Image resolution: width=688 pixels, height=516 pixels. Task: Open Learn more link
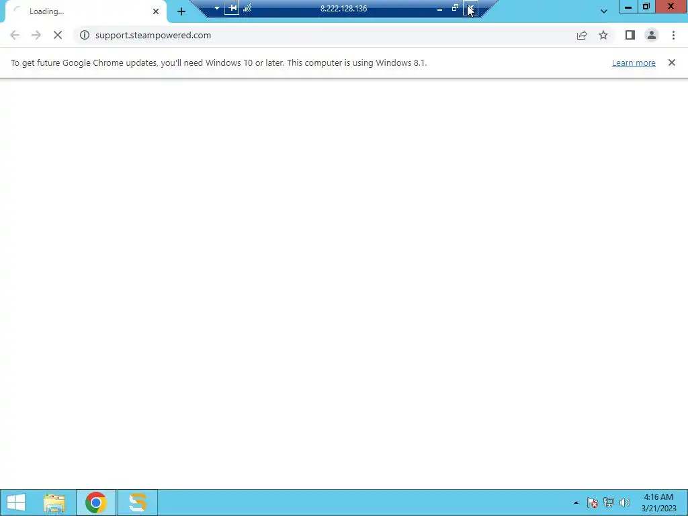(x=634, y=62)
